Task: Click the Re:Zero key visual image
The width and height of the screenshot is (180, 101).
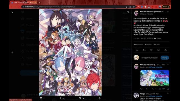Action: (70, 52)
